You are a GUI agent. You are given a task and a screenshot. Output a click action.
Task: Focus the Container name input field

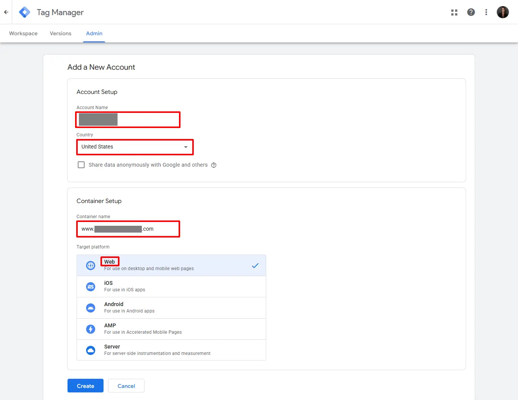pos(128,229)
